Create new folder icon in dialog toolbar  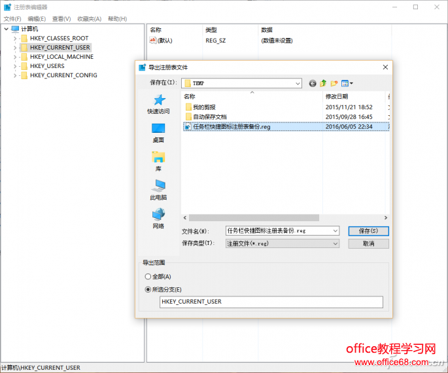click(334, 83)
